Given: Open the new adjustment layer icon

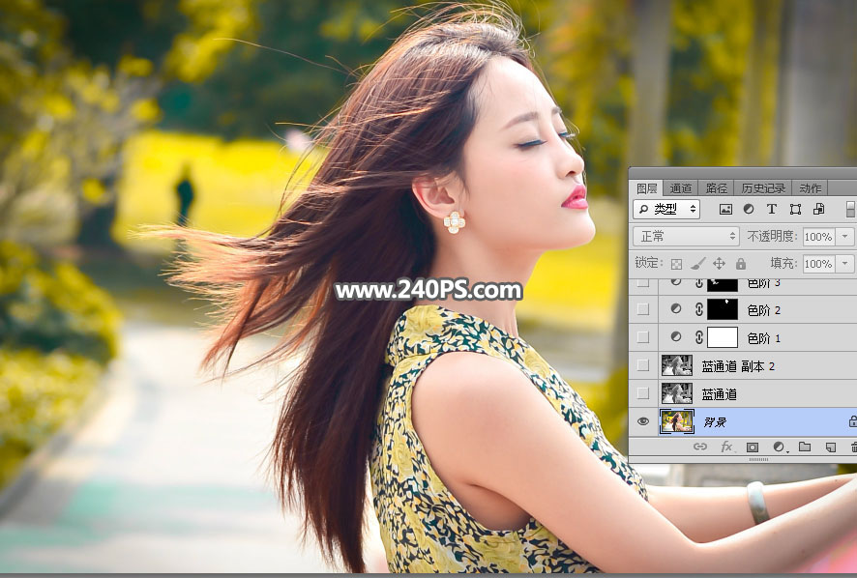Looking at the screenshot, I should 777,447.
